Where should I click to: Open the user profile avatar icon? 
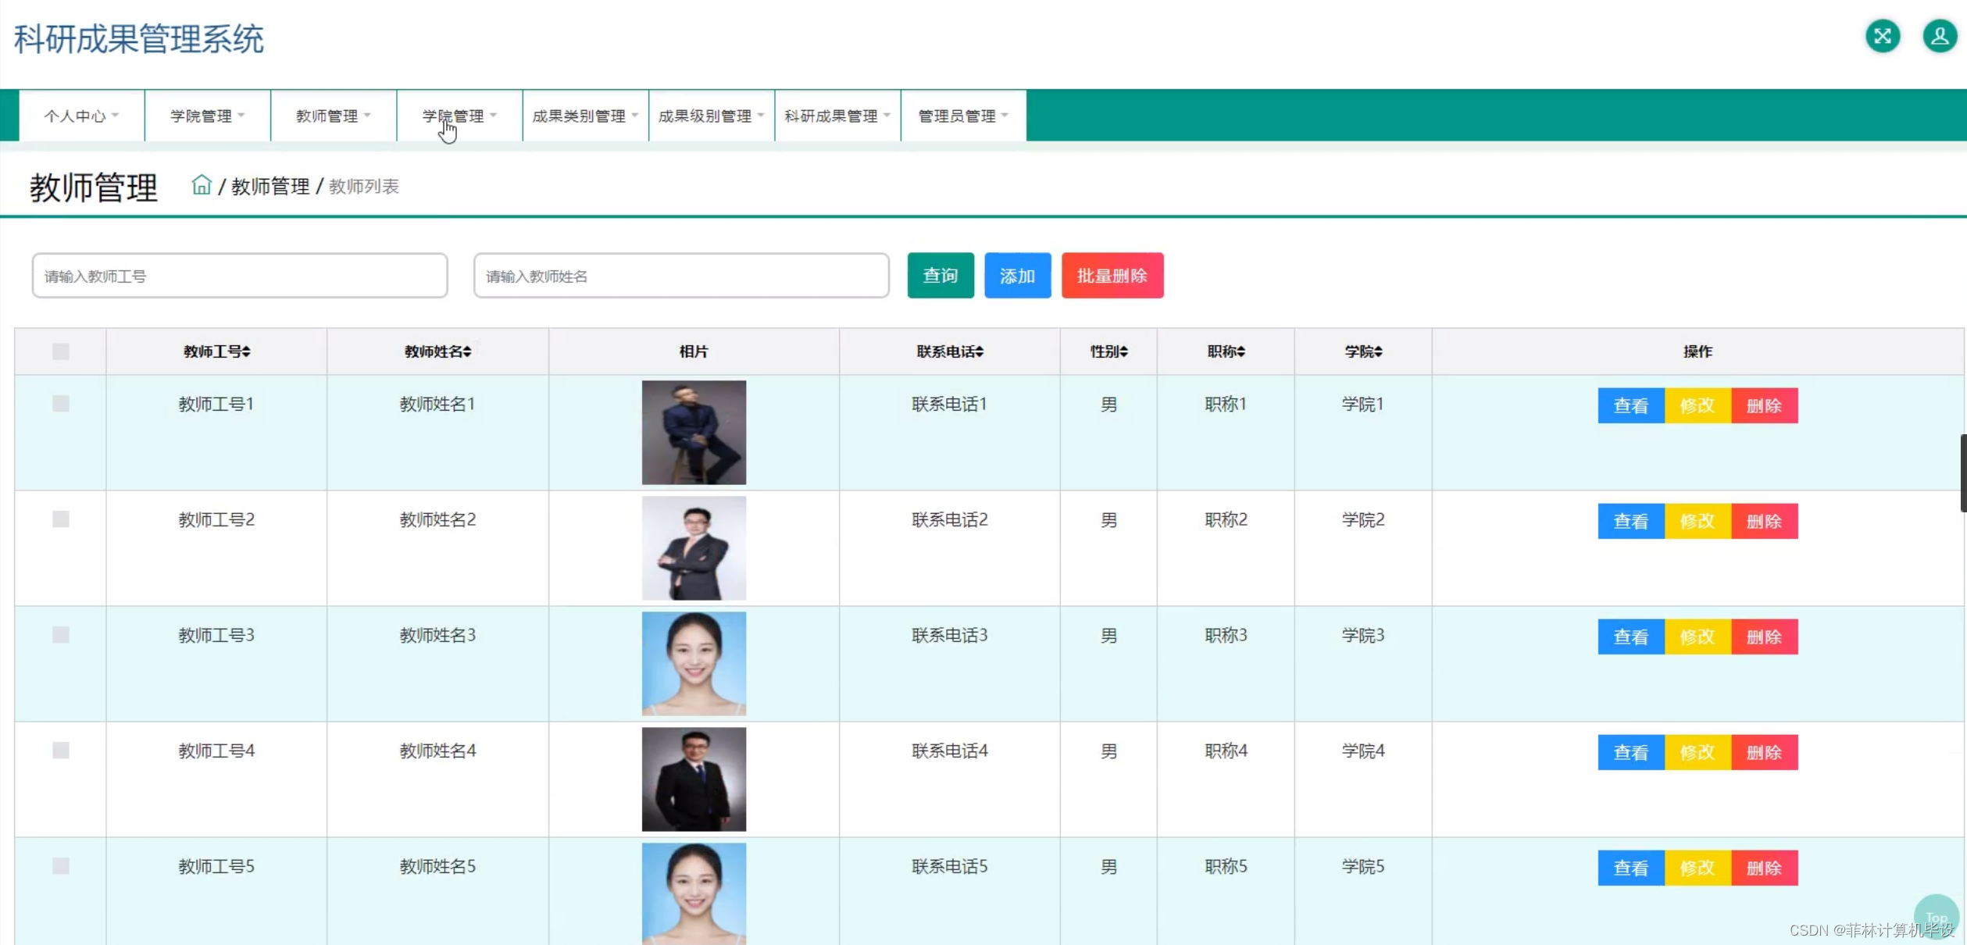(1939, 36)
